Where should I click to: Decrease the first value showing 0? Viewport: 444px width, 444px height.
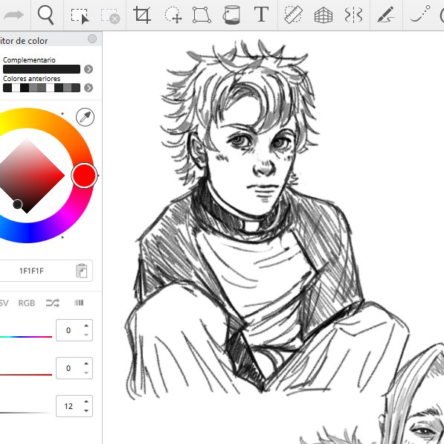click(86, 335)
